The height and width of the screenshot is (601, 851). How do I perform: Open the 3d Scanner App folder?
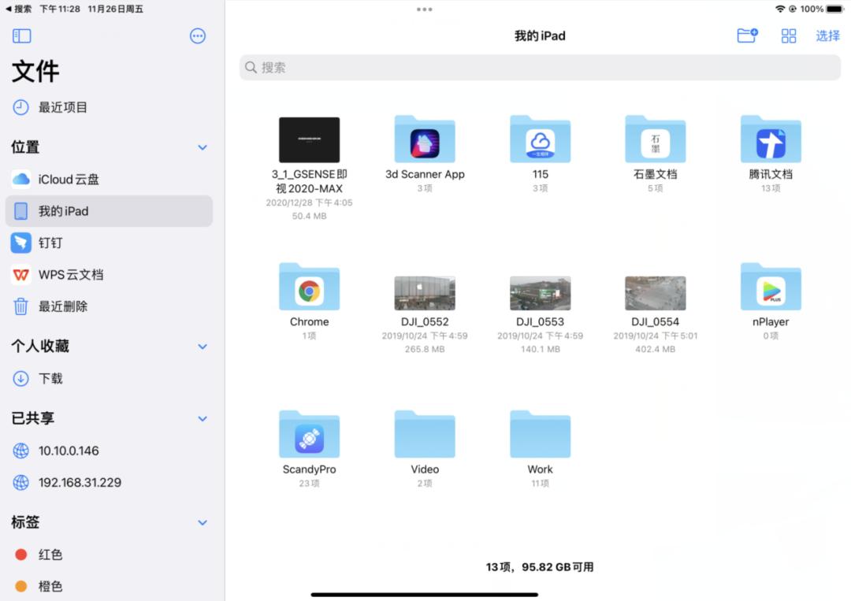[425, 141]
